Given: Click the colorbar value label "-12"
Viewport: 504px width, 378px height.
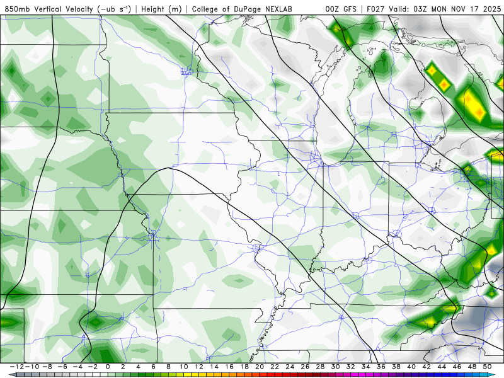Looking at the screenshot, I should tap(16, 367).
